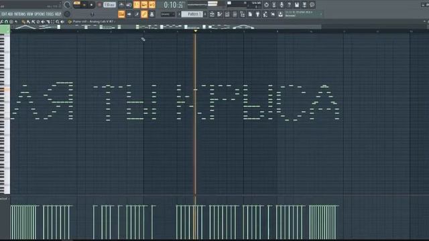Toggle the recording countdown
This screenshot has height=241, width=429.
[137, 5]
